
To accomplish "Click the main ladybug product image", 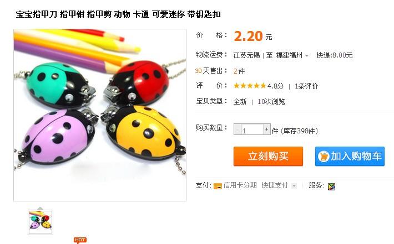I will click(x=100, y=115).
